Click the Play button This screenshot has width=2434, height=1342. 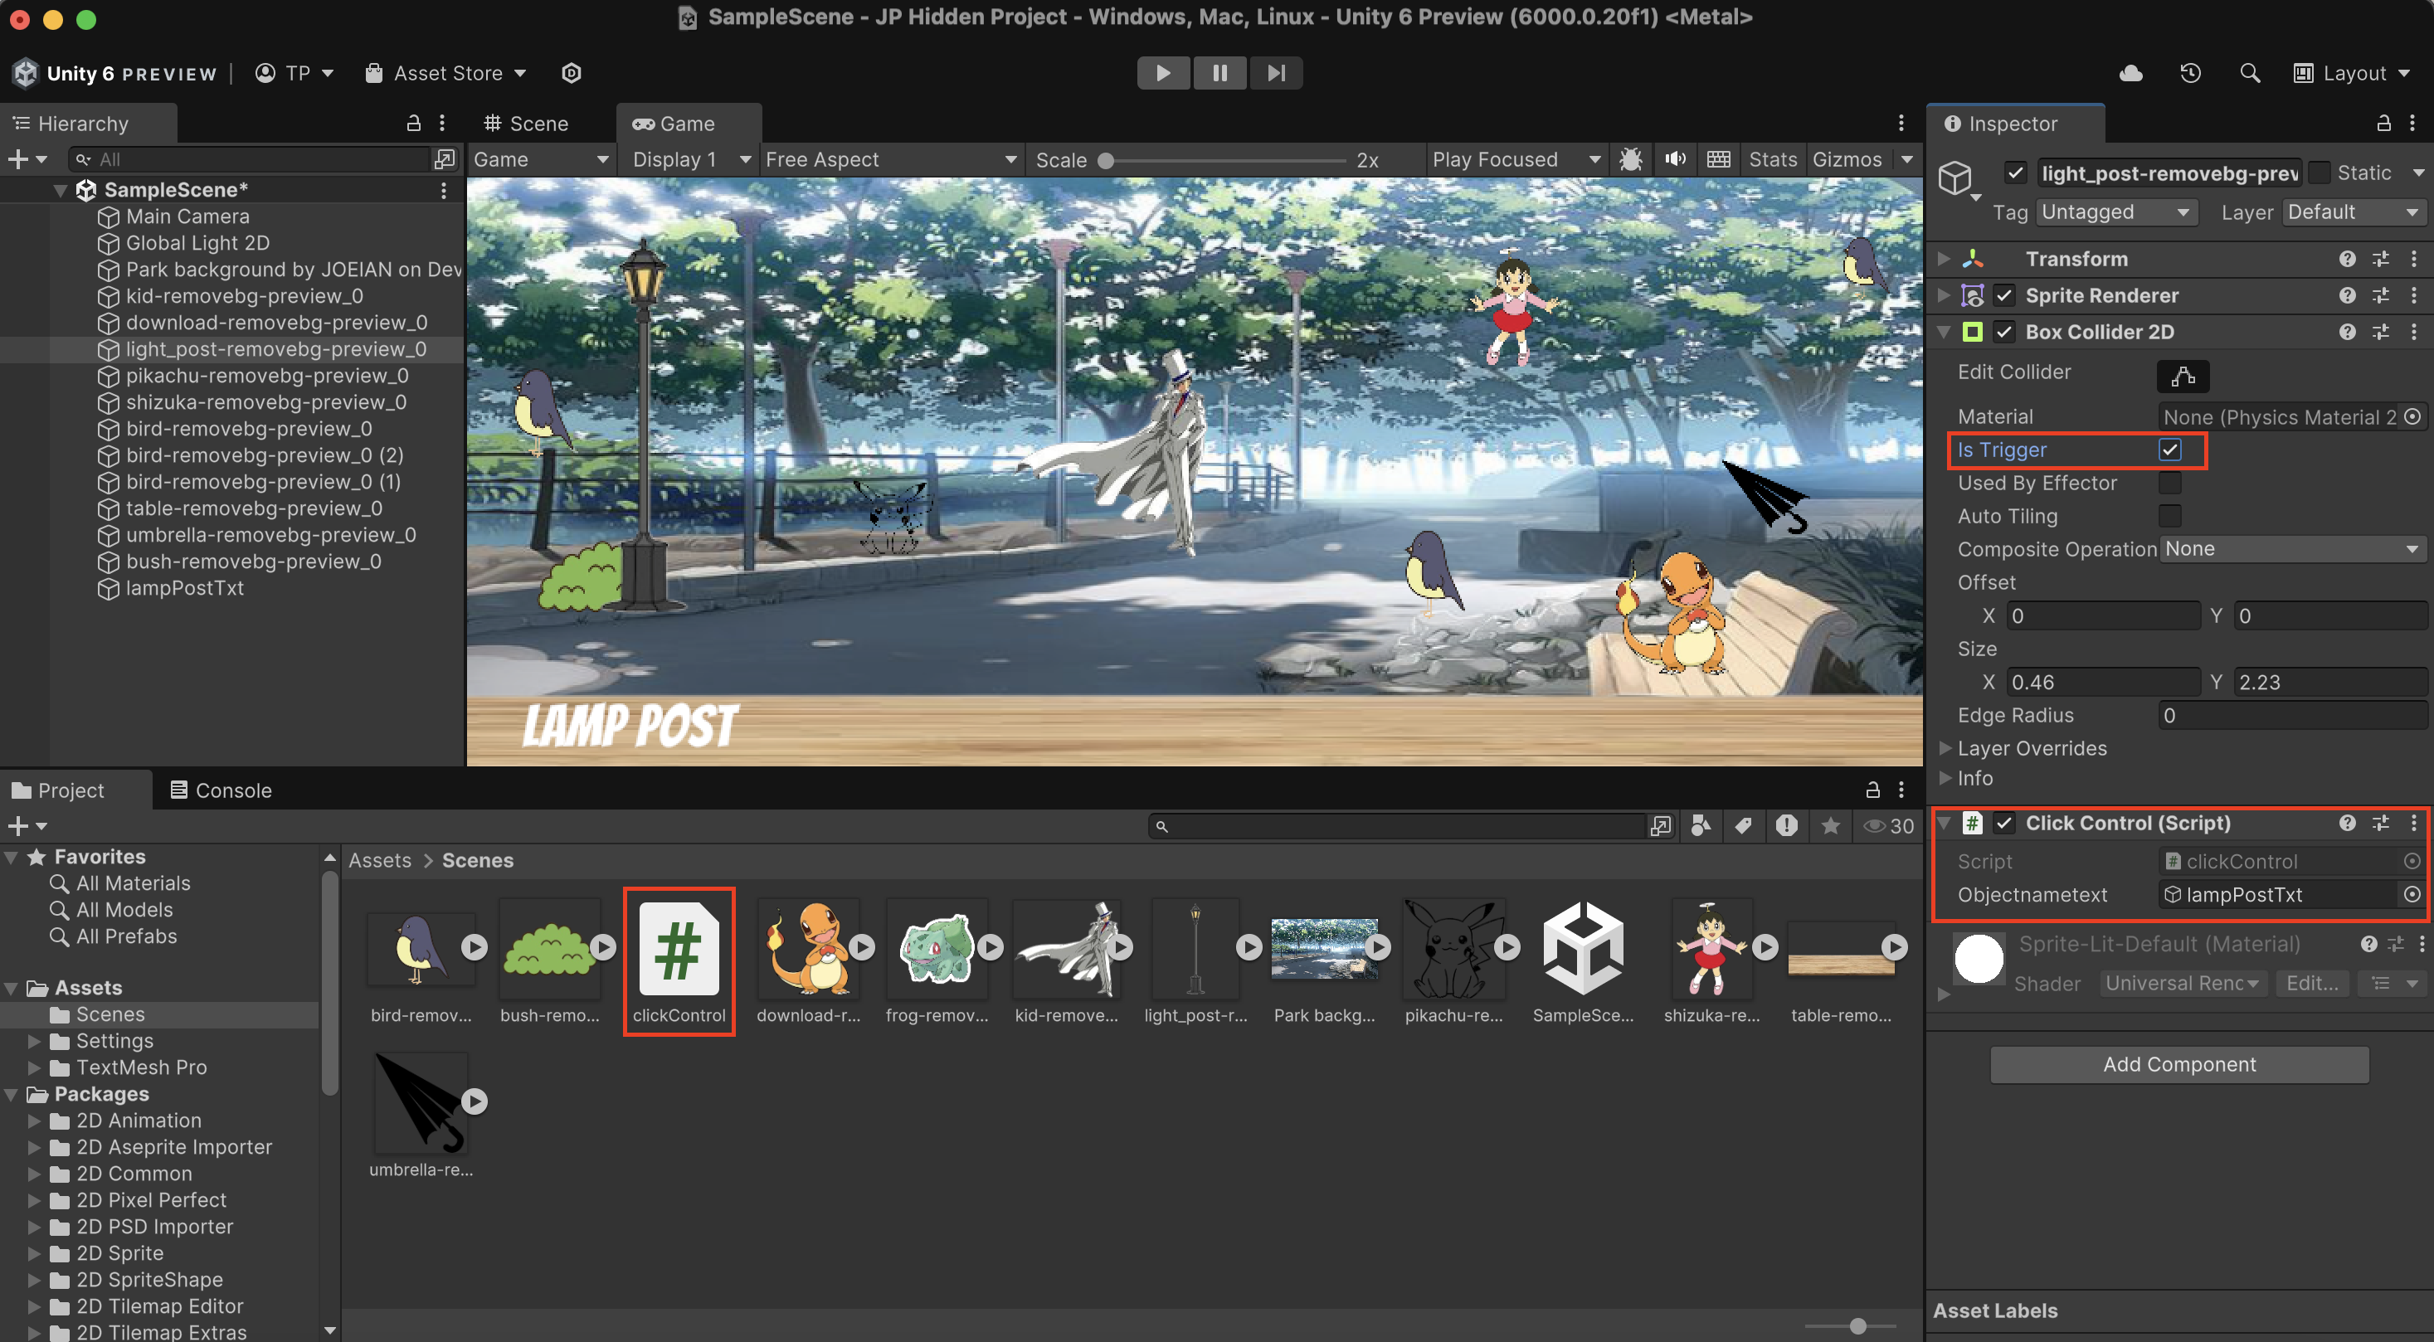(x=1163, y=73)
